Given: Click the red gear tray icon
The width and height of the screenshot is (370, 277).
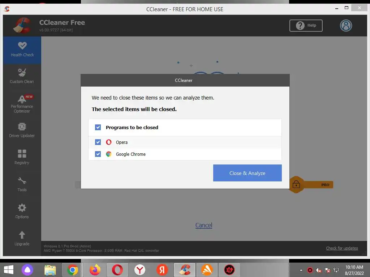Looking at the screenshot, I should click(x=310, y=270).
